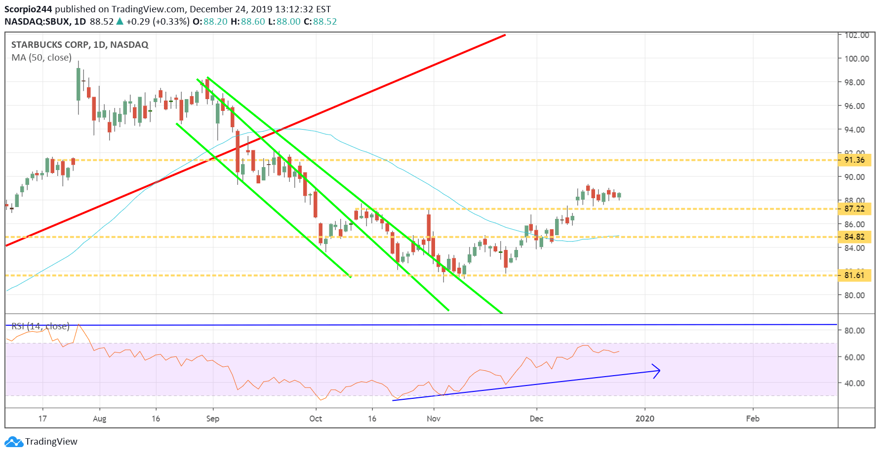Click the Oct label on time axis
The width and height of the screenshot is (880, 455).
pyautogui.click(x=316, y=419)
